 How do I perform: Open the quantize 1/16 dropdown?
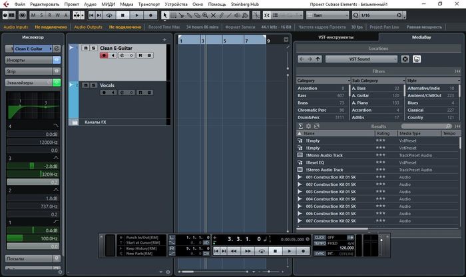pos(381,15)
